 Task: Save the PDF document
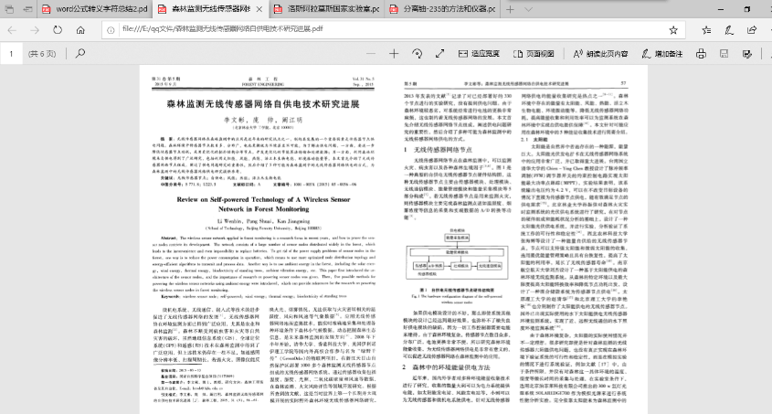724,54
